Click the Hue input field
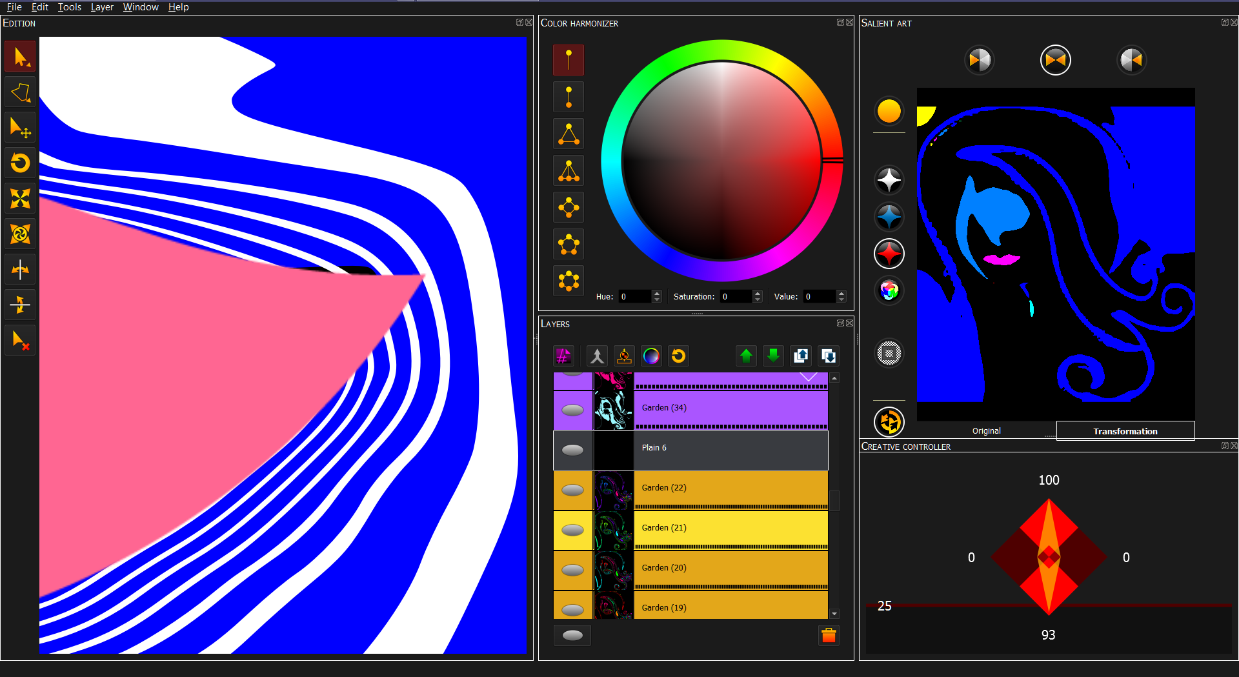This screenshot has width=1239, height=677. click(635, 297)
